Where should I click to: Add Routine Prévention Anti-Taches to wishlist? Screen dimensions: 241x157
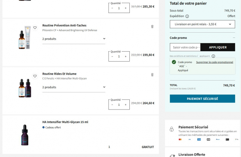[35, 28]
